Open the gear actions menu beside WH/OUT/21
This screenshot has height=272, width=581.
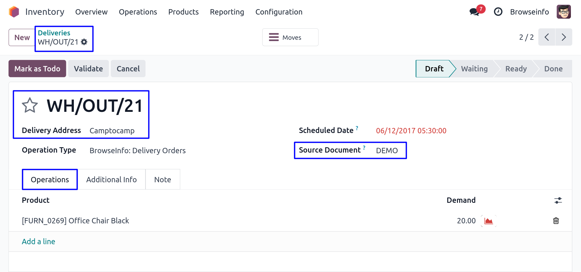[84, 42]
